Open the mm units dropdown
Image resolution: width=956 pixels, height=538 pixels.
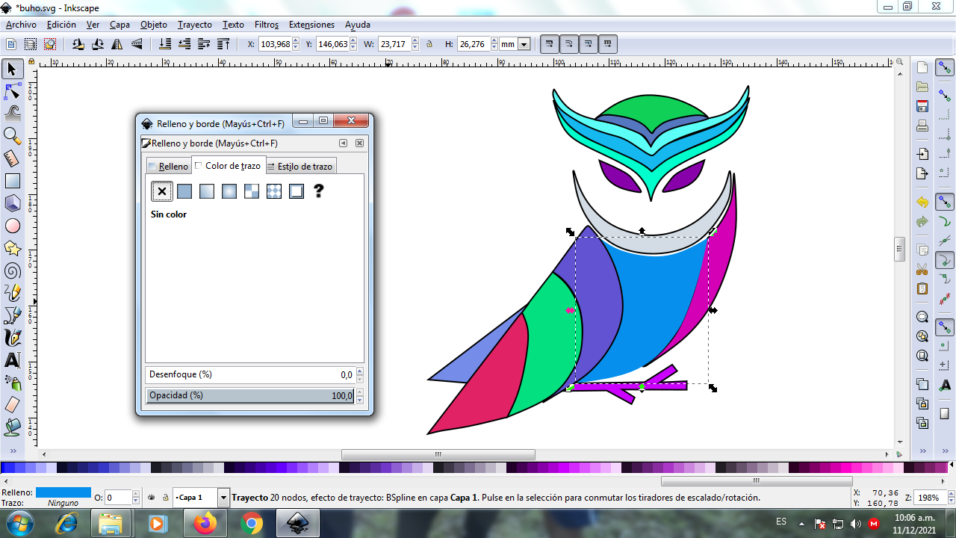tap(524, 45)
